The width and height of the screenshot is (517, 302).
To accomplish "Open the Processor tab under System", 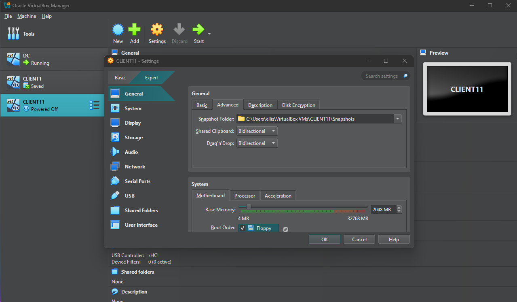I will tap(245, 196).
